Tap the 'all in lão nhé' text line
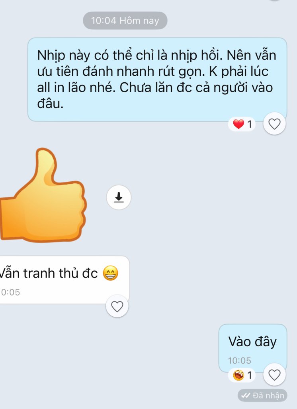Viewport: 297px width, 409px height. (76, 87)
